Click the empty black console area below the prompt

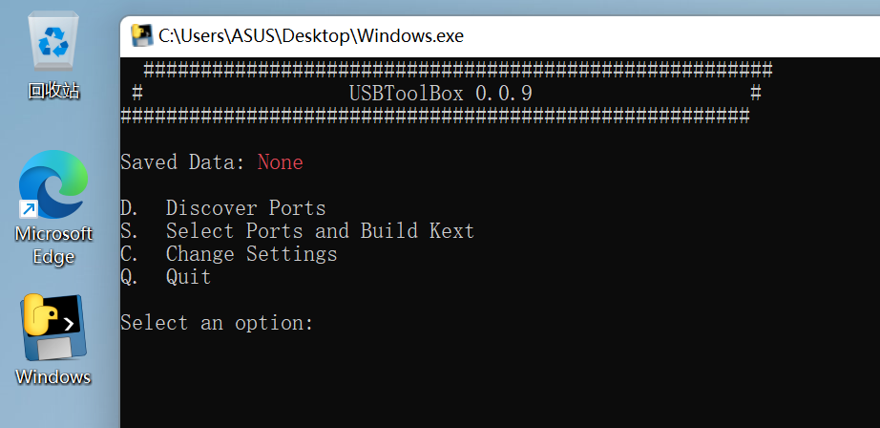[x=499, y=382]
